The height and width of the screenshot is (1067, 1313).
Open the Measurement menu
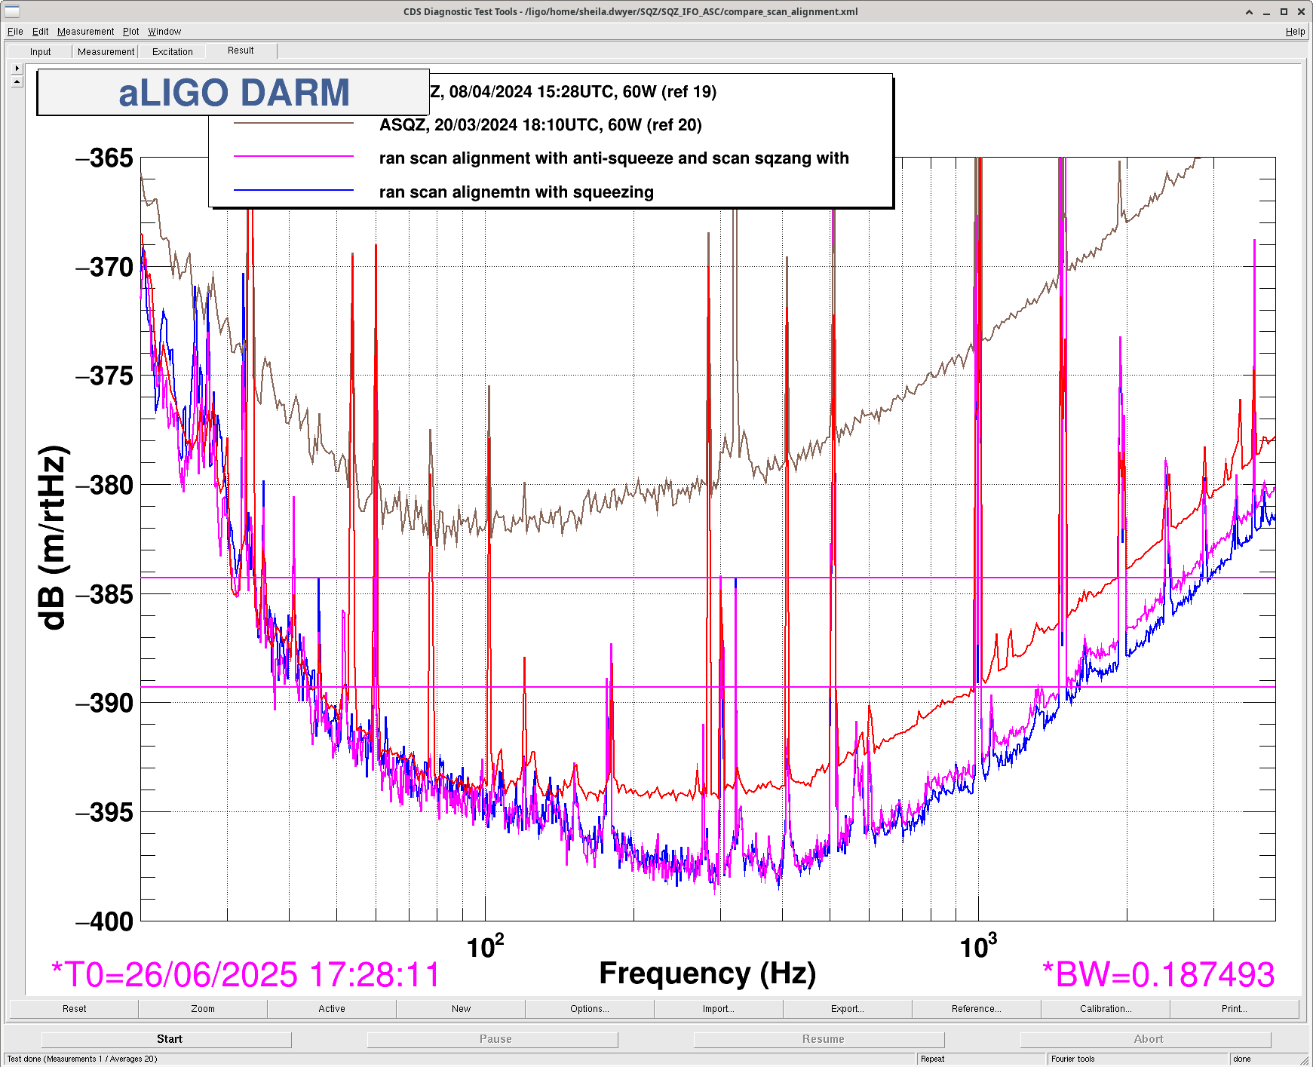click(x=85, y=32)
